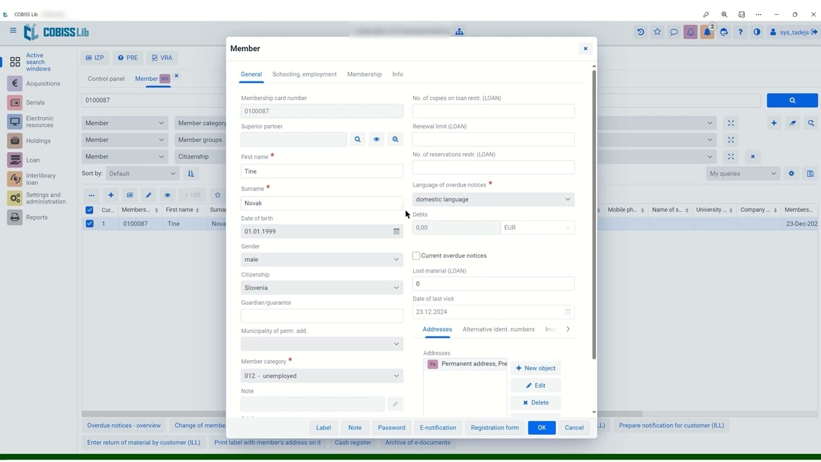
Task: Uncheck the row 1 checkbox for Tine
Action: (89, 223)
